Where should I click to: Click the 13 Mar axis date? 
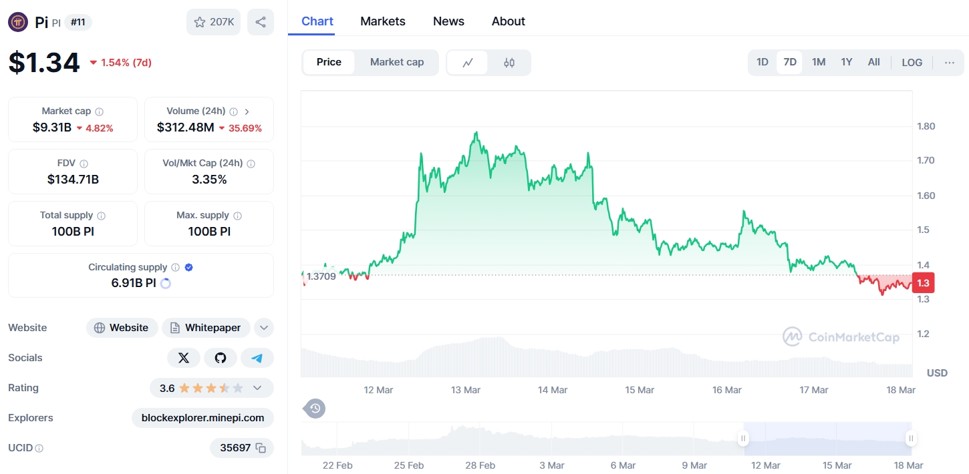click(466, 390)
